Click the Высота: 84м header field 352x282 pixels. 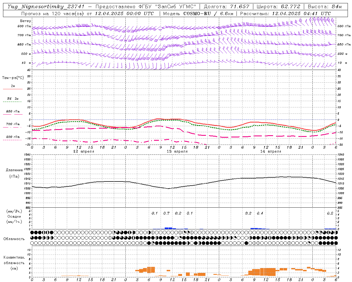(325, 7)
